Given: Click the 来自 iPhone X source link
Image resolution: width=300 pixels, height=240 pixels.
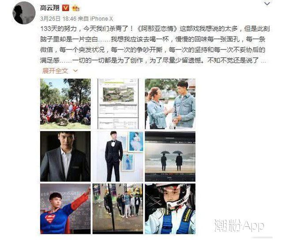Looking at the screenshot, I should 96,19.
